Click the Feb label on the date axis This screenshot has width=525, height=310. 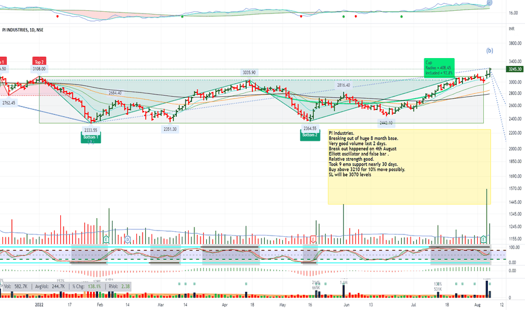(100, 304)
